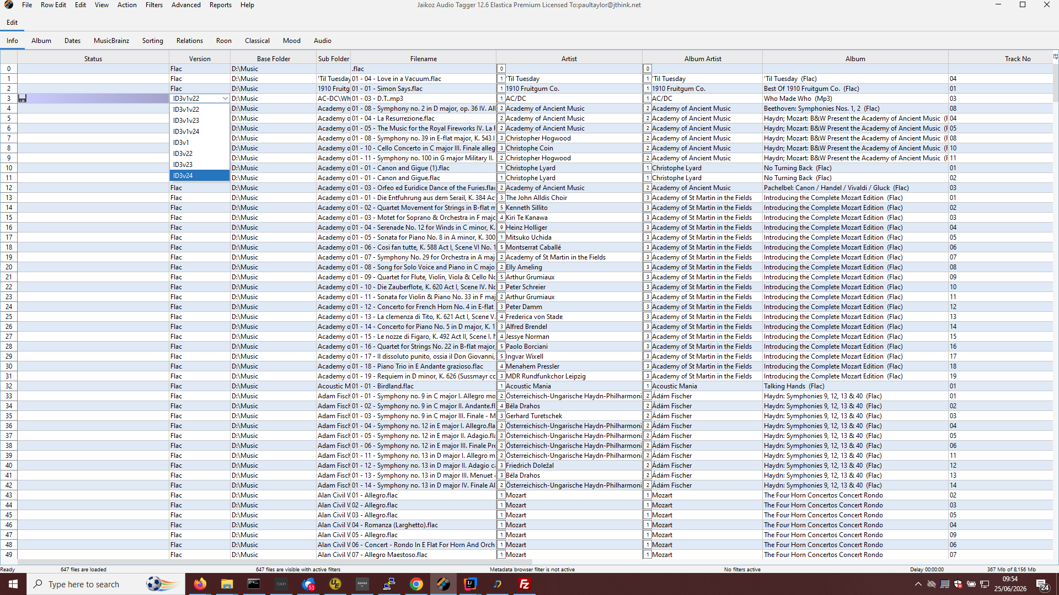This screenshot has height=595, width=1059.
Task: Open FileZilla from the taskbar
Action: point(525,584)
